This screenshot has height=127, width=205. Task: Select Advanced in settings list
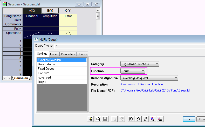pos(62,77)
